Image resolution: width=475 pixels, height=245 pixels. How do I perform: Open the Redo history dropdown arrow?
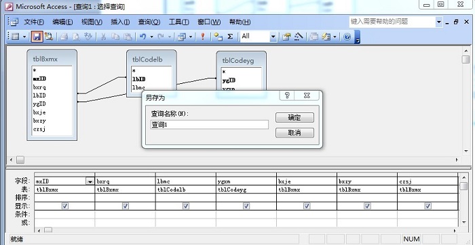click(170, 37)
